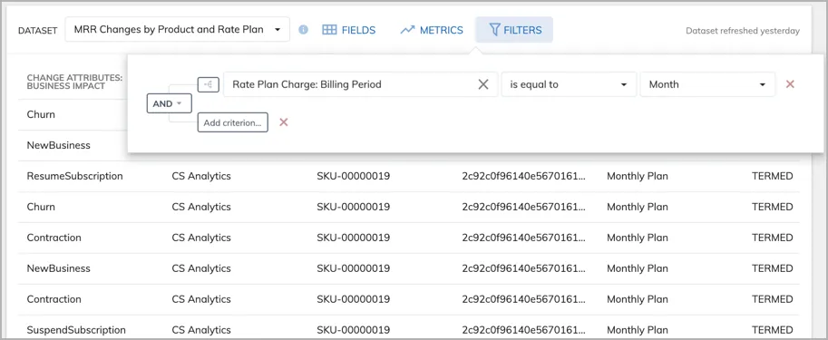Open the 'is equal to' operator dropdown
The height and width of the screenshot is (340, 828).
569,84
